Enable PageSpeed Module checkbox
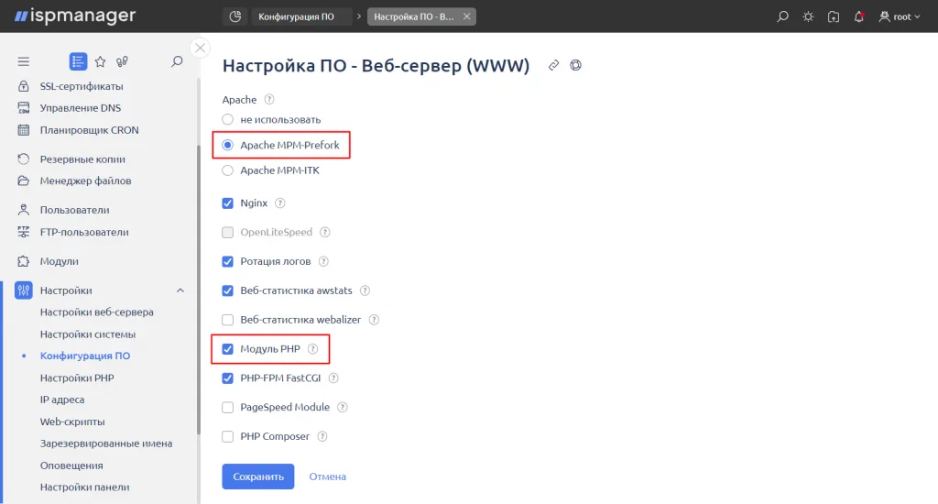Viewport: 938px width, 504px height. tap(227, 407)
